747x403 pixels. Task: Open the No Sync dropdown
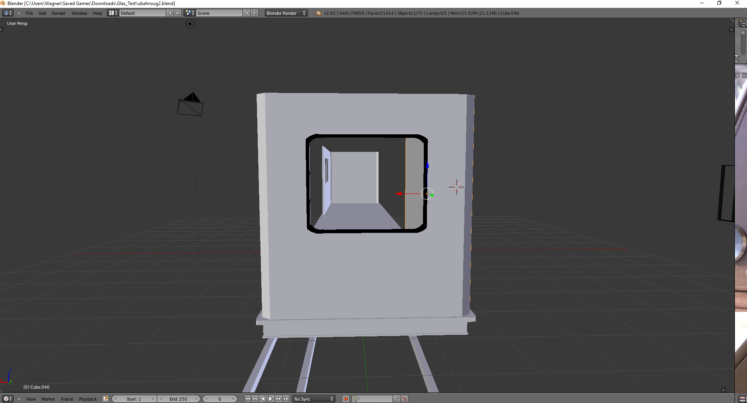coord(314,399)
